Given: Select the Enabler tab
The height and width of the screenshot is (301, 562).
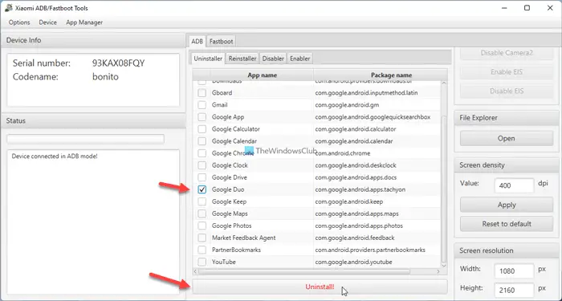Looking at the screenshot, I should pyautogui.click(x=300, y=59).
